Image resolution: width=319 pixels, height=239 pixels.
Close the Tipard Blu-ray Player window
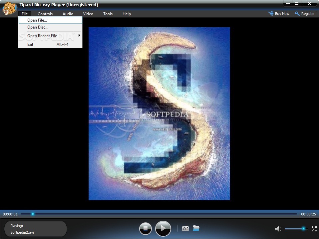(309, 3)
